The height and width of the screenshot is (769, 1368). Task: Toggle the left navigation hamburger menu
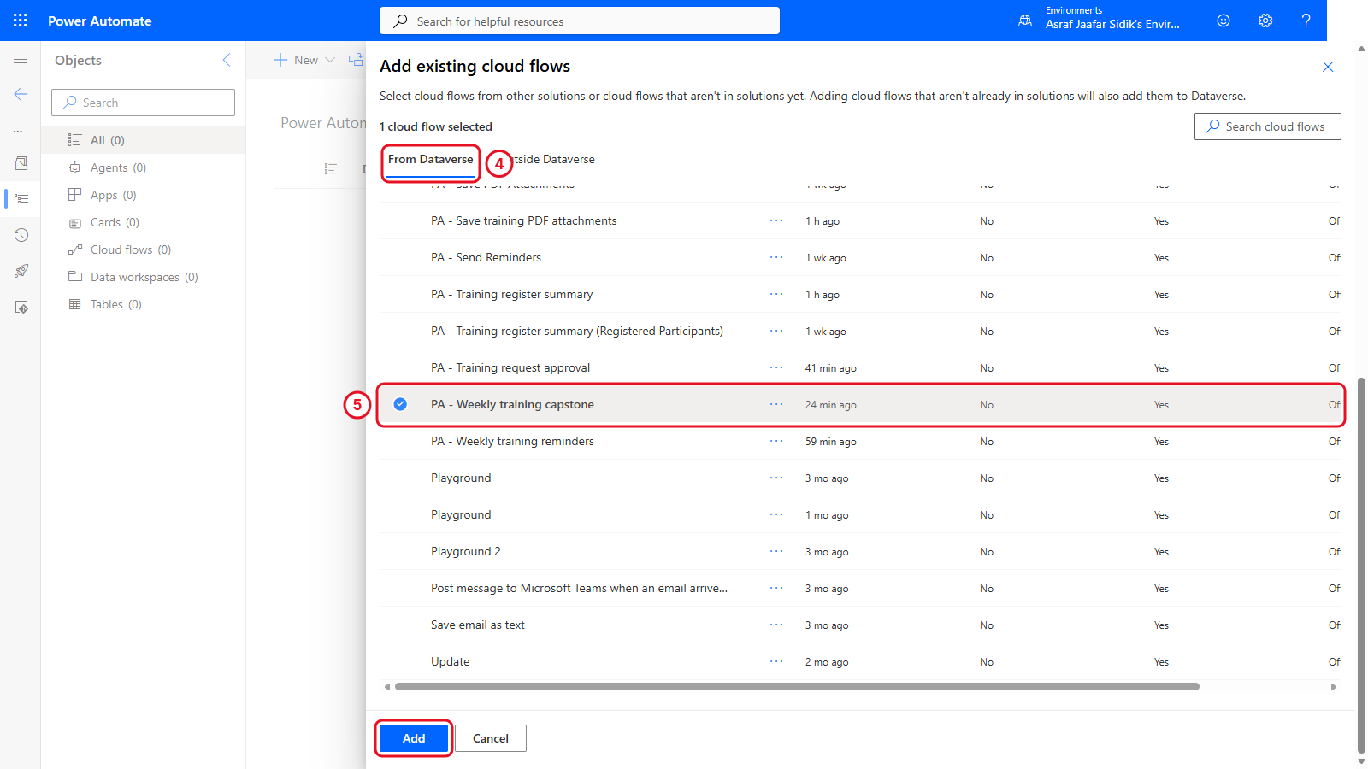21,60
